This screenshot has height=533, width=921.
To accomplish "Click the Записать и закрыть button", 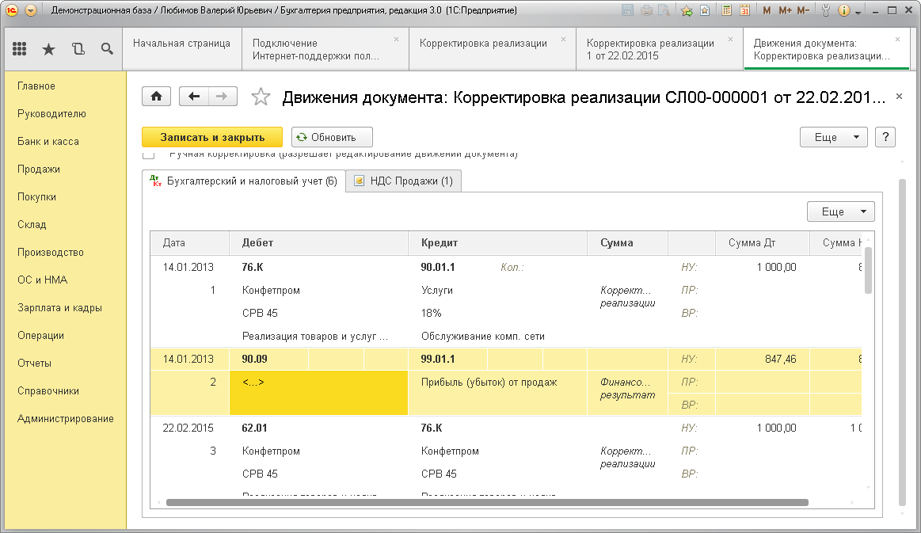I will click(x=212, y=137).
